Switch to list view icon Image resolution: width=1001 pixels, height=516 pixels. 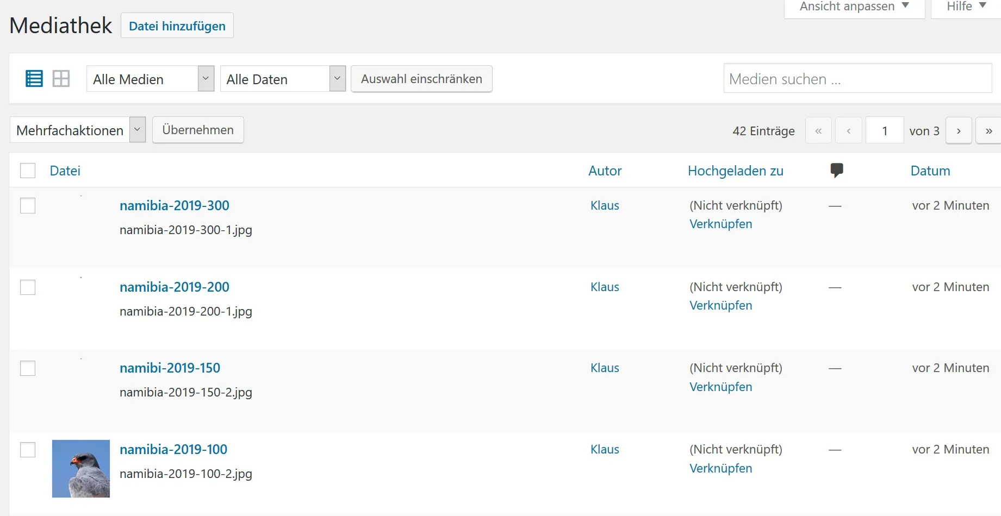coord(34,79)
